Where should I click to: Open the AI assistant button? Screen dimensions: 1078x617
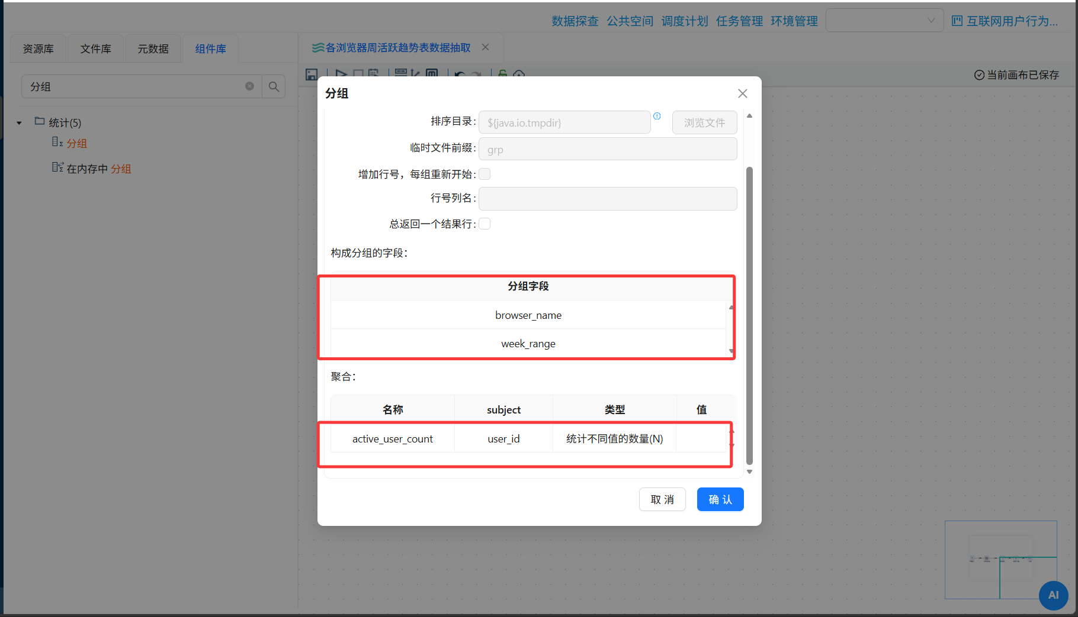(1054, 595)
